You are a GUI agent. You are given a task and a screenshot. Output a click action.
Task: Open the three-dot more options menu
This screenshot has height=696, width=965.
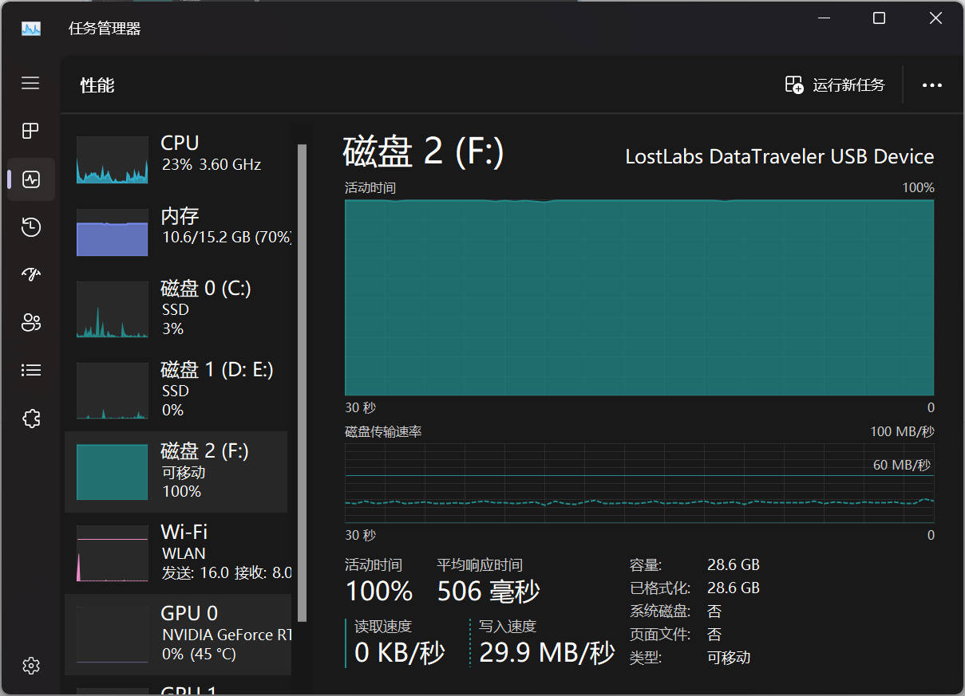pyautogui.click(x=931, y=85)
